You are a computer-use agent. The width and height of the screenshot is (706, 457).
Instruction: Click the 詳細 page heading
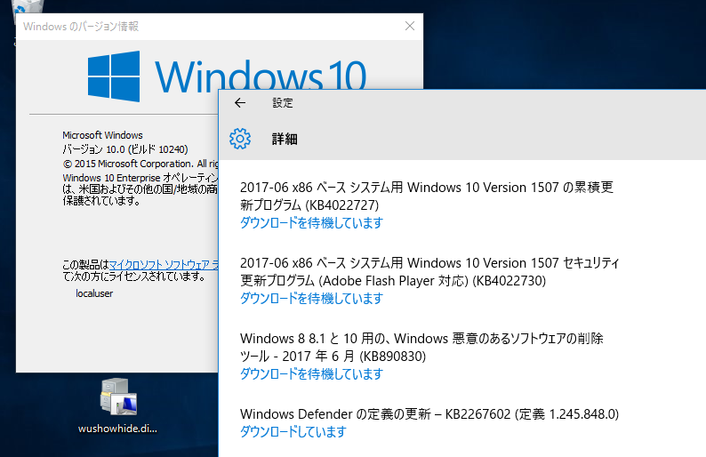(285, 139)
